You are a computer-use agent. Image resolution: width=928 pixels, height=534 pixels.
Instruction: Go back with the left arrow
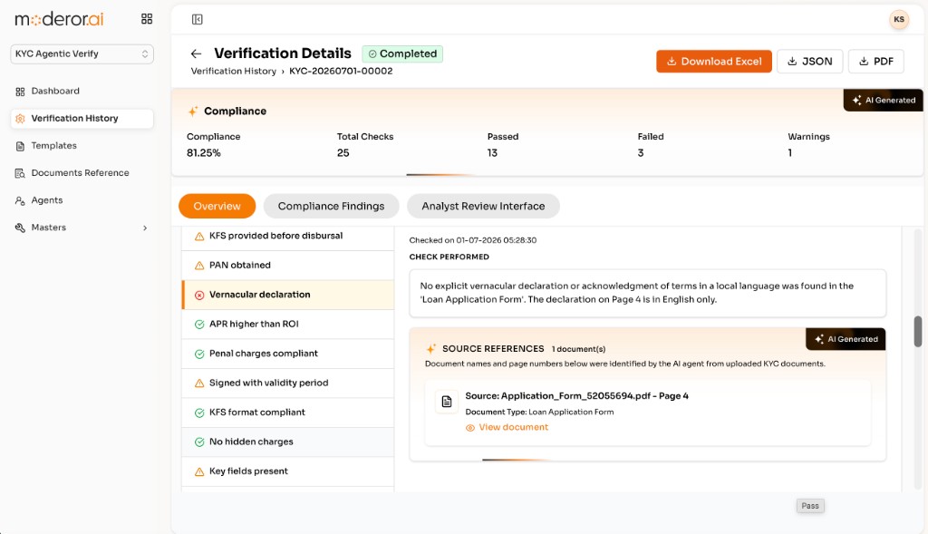(x=196, y=53)
